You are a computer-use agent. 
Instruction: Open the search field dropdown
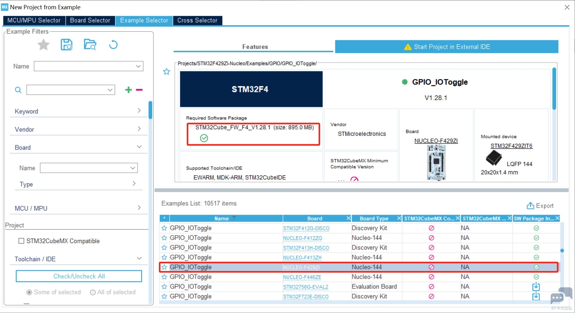[x=110, y=90]
